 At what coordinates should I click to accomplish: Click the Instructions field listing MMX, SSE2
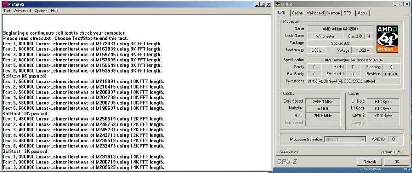[x=353, y=81]
